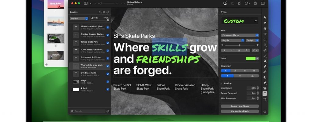The image size is (312, 122).
Task: Click the layer filter icon beside Search
Action: [108, 111]
